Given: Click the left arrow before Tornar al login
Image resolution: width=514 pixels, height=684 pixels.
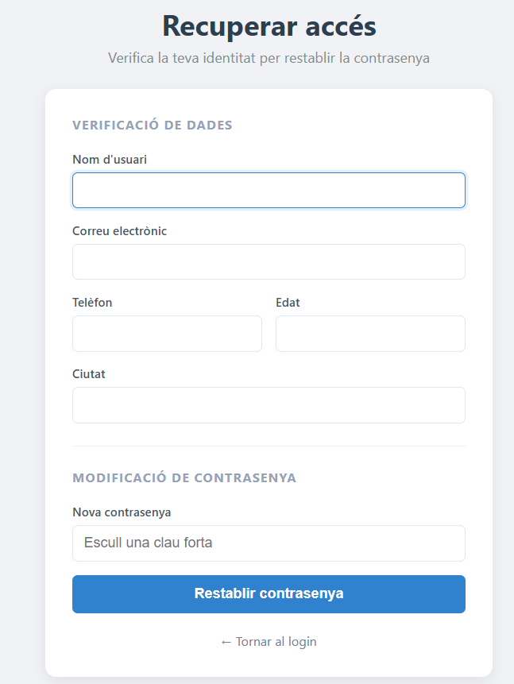Looking at the screenshot, I should [x=226, y=641].
